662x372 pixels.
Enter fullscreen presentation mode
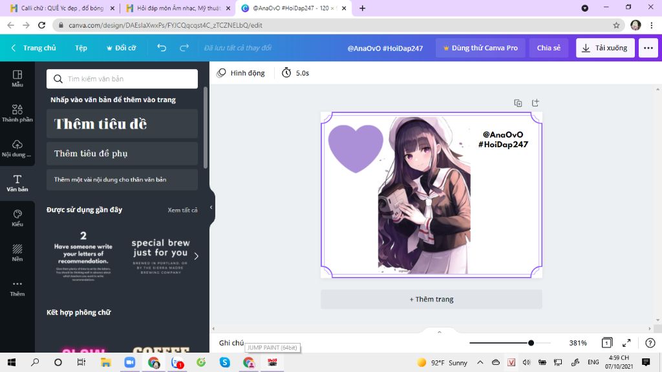point(626,343)
